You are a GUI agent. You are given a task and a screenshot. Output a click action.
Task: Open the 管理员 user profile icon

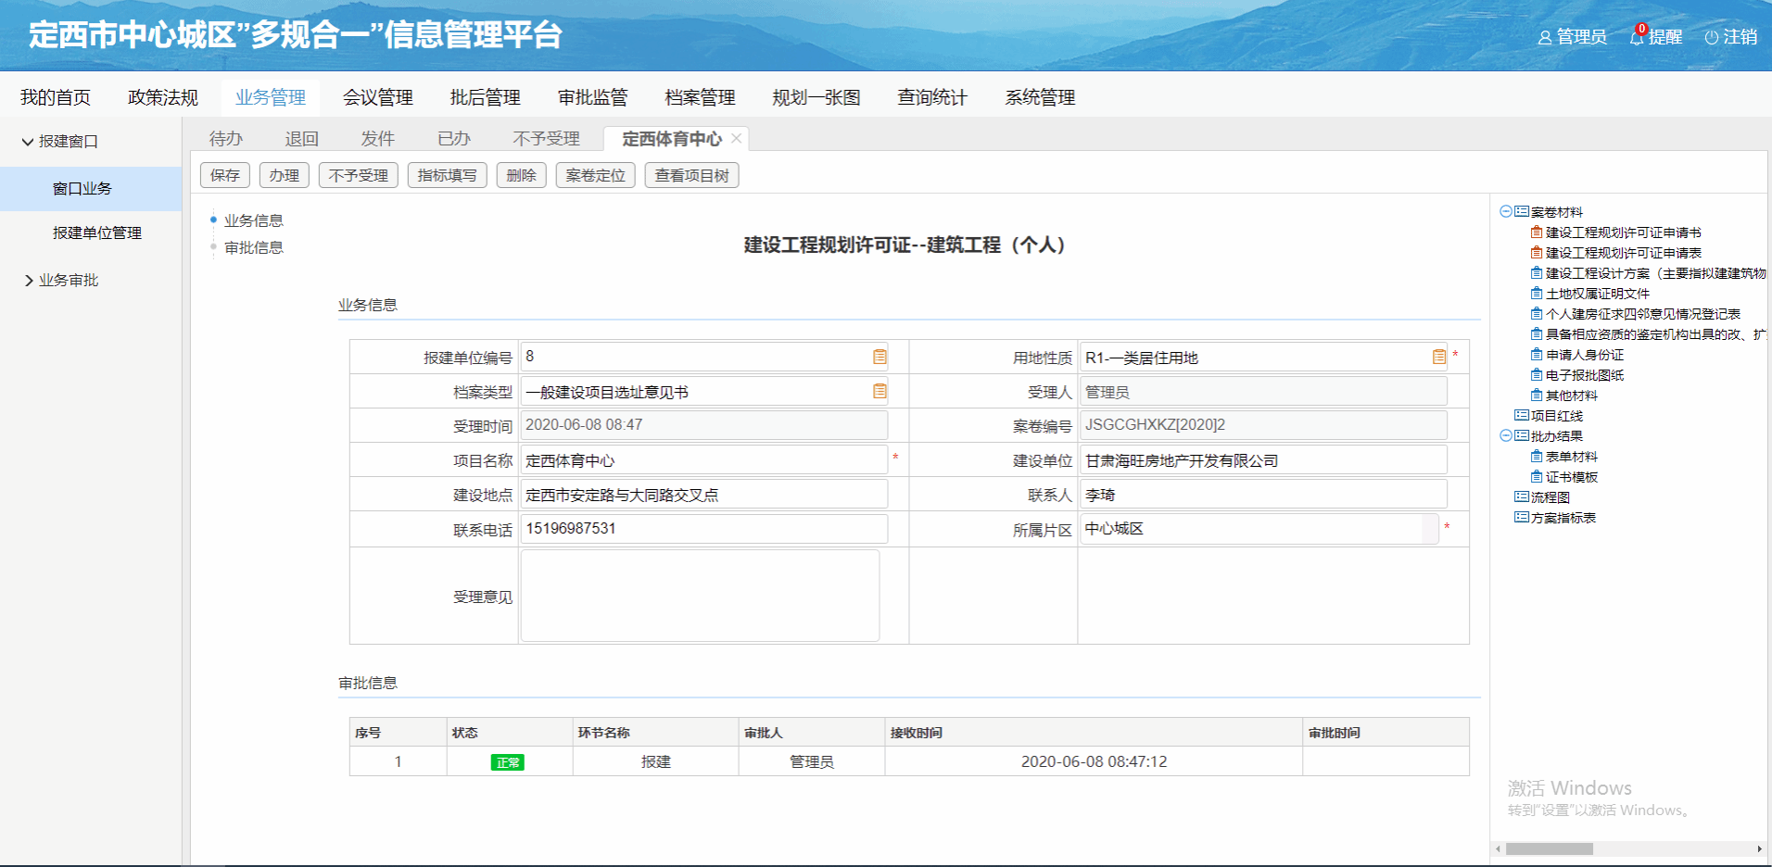pyautogui.click(x=1545, y=38)
